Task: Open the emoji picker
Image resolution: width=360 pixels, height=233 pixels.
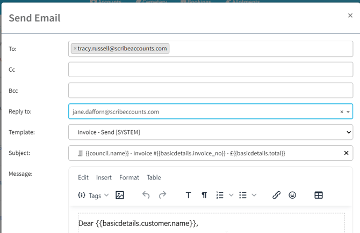Action: click(292, 196)
